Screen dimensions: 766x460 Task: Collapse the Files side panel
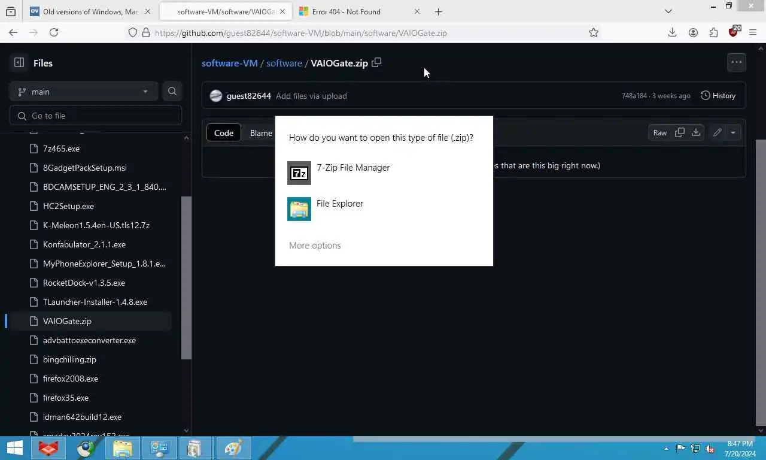pos(19,63)
